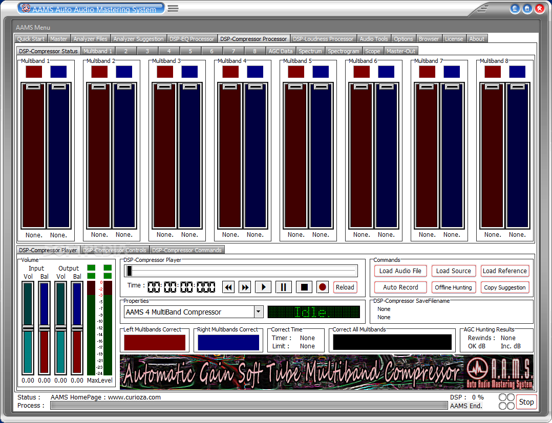The height and width of the screenshot is (423, 552).
Task: Click the time counter display
Action: [x=181, y=287]
